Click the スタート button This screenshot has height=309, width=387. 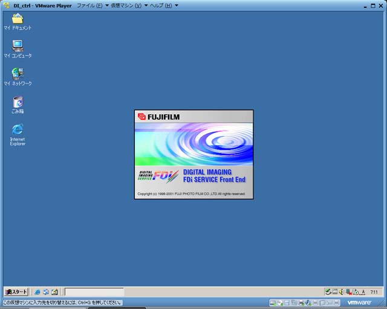tap(16, 292)
